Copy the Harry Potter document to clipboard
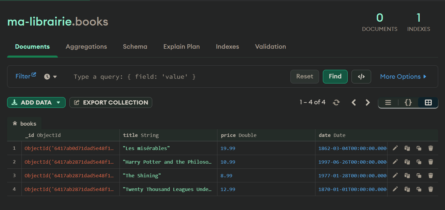Viewport: 445px width, 210px height. point(407,162)
